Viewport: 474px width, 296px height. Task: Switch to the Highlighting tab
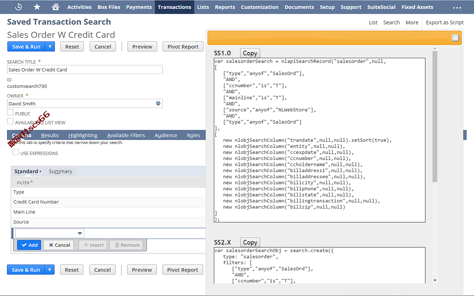[x=83, y=135]
